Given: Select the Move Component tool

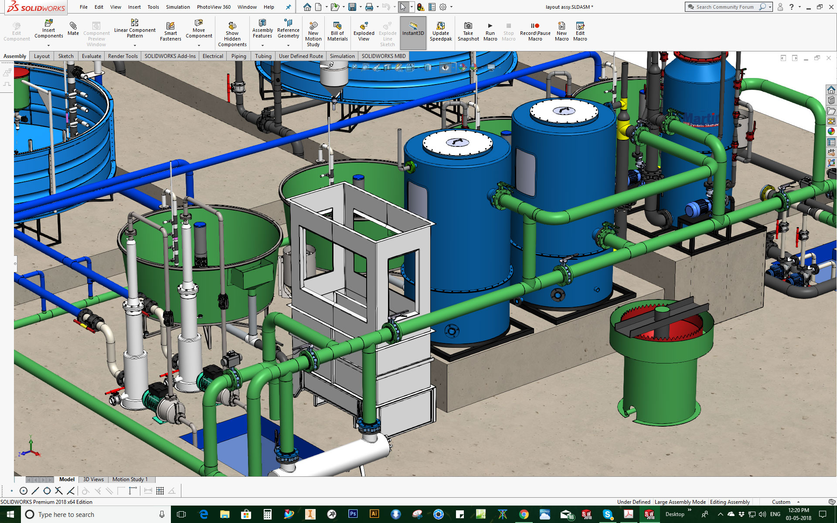Looking at the screenshot, I should click(199, 29).
